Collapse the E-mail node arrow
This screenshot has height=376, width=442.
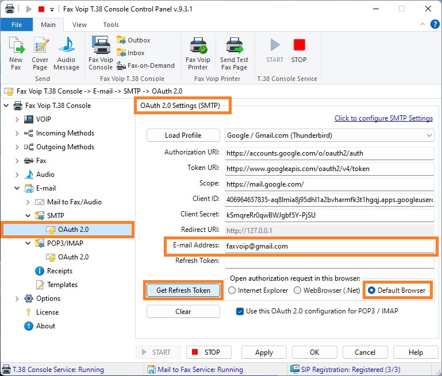tap(17, 188)
